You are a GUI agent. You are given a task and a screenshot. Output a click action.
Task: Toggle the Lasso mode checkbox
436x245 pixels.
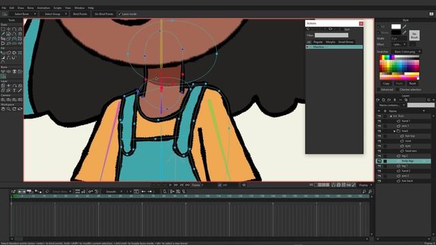pyautogui.click(x=120, y=14)
